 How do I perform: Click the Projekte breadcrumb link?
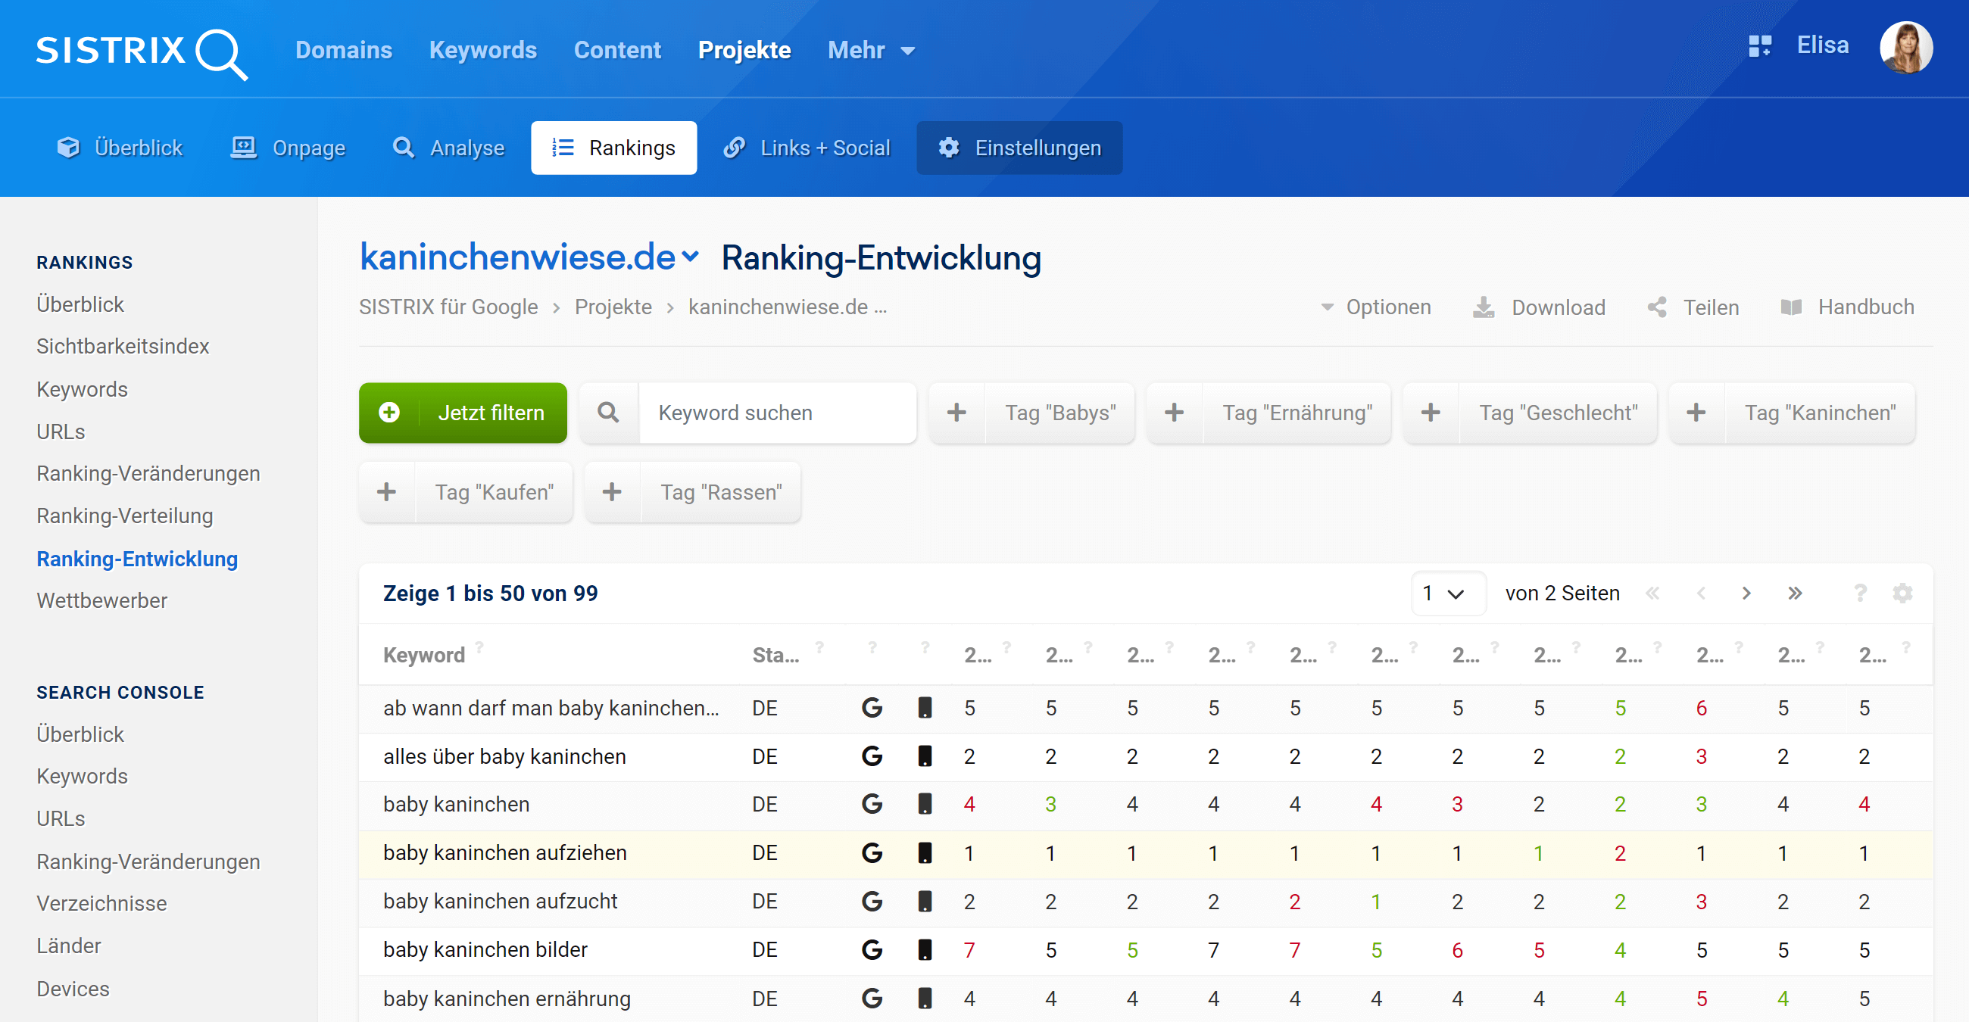tap(613, 307)
